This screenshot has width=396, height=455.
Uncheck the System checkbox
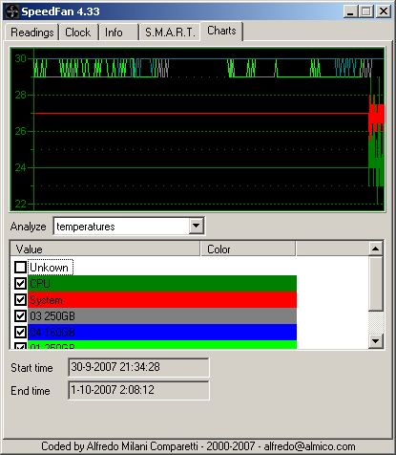(x=21, y=299)
